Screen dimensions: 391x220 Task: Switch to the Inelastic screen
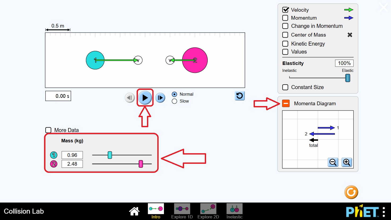(234, 211)
